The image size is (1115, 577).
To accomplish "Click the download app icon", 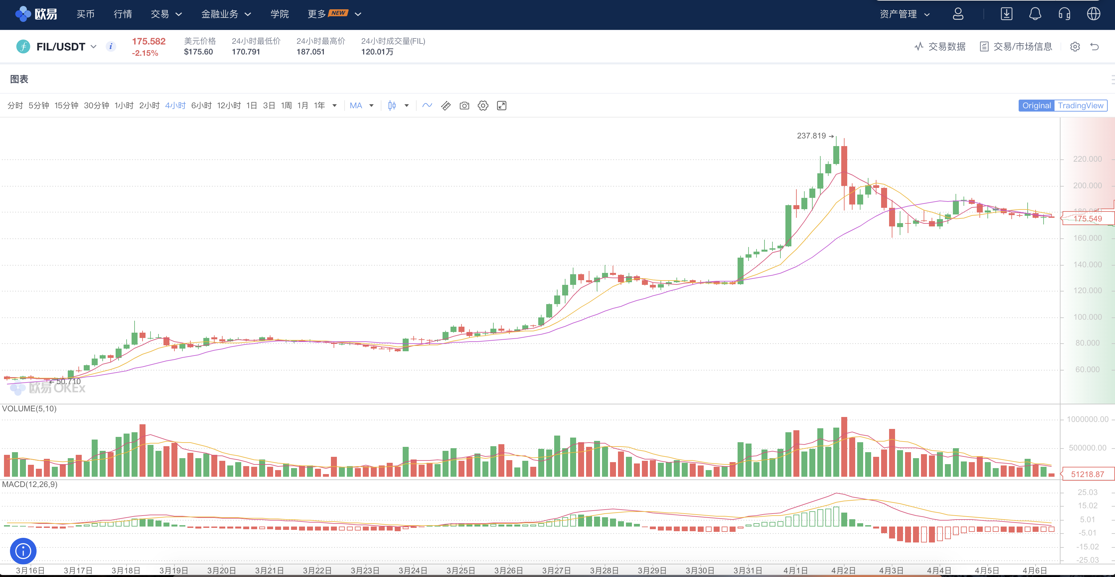I will click(1006, 14).
